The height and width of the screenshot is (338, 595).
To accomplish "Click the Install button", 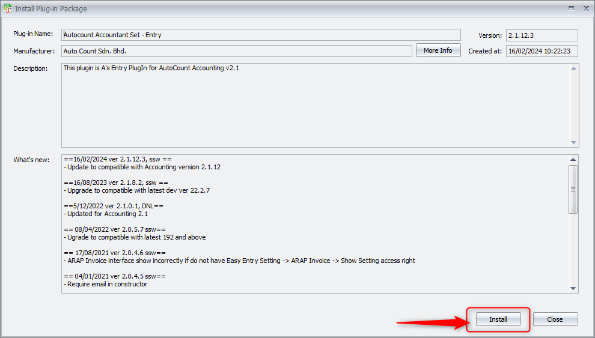I will 498,319.
